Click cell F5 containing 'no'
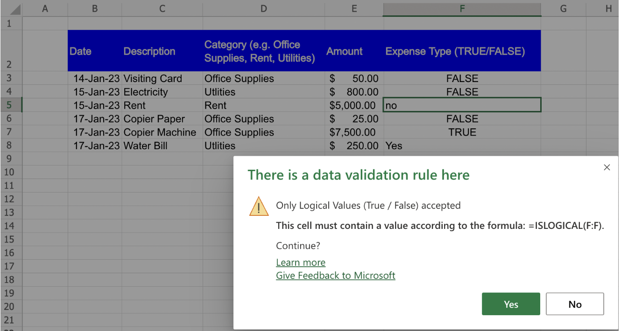The height and width of the screenshot is (331, 621). 462,105
